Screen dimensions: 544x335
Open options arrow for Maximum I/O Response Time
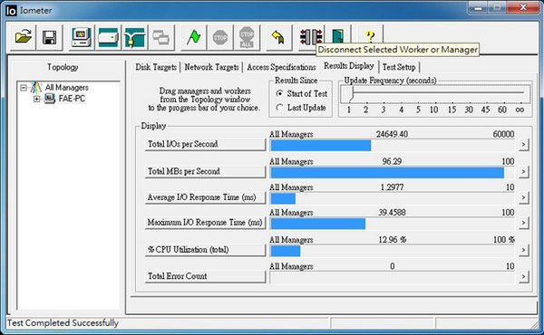coord(523,223)
